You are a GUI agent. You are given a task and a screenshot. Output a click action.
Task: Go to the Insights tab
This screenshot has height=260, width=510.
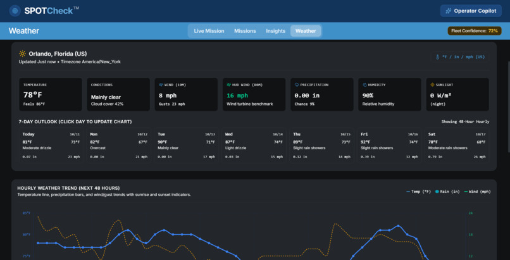[x=275, y=31]
